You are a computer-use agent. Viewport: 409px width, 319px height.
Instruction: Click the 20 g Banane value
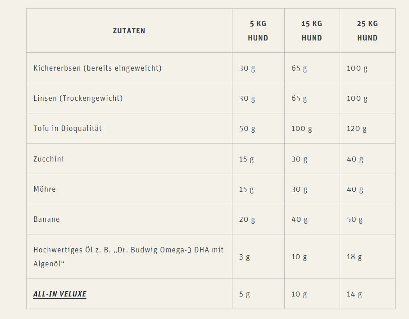(x=247, y=220)
